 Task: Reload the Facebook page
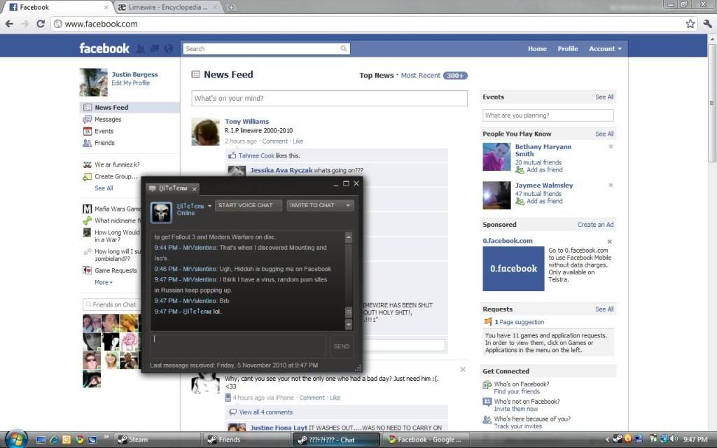pyautogui.click(x=40, y=24)
